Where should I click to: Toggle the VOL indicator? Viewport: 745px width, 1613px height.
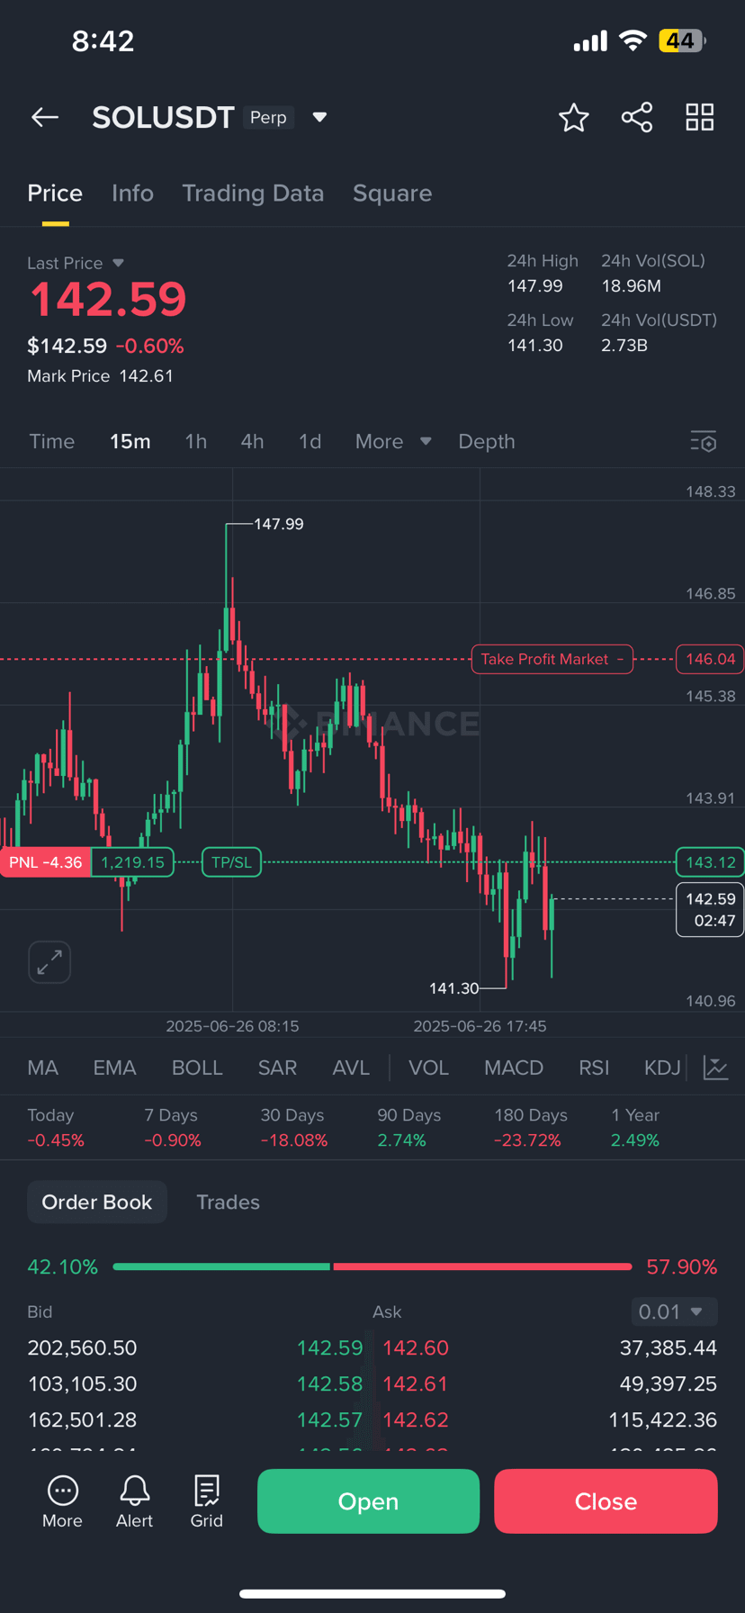click(428, 1068)
